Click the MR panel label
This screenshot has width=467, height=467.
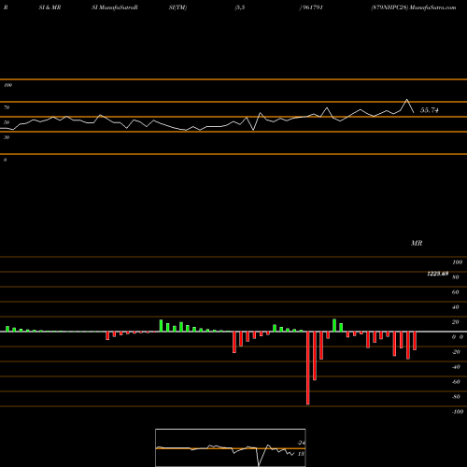point(417,243)
